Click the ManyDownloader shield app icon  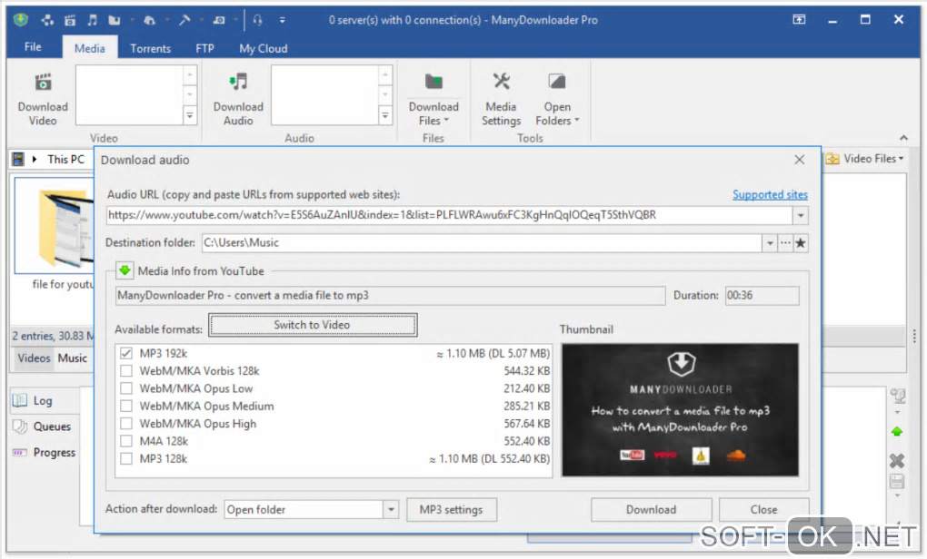[21, 20]
